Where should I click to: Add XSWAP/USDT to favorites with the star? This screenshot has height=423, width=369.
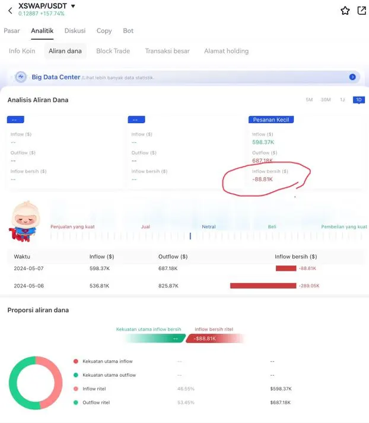click(x=345, y=11)
